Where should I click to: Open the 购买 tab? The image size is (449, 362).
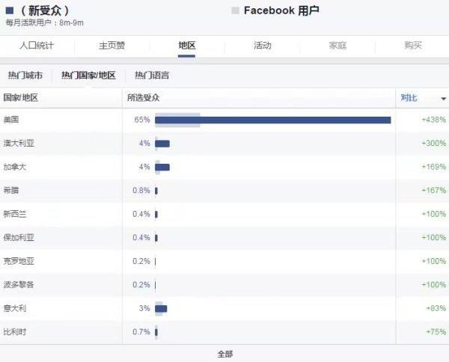click(x=413, y=46)
